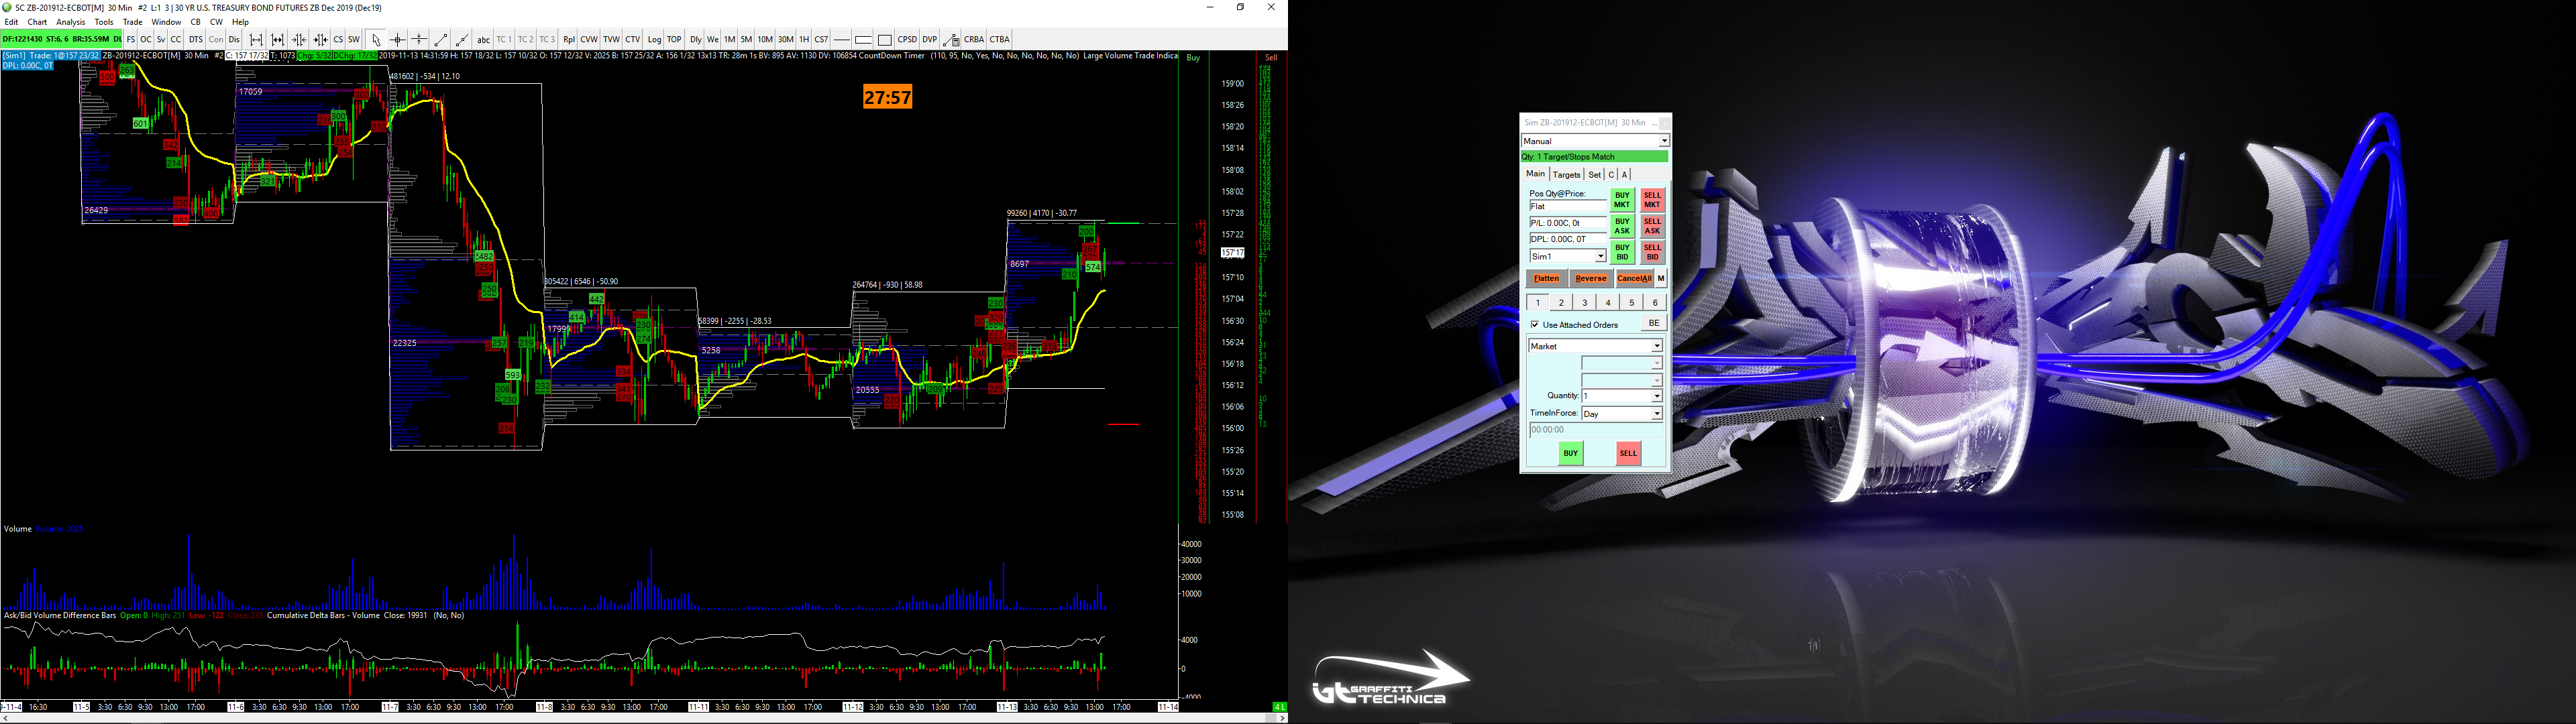2576x724 pixels.
Task: Click the horizontal chart scrollbar
Action: [640, 718]
